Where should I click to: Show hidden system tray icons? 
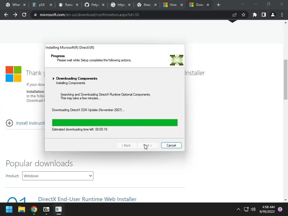pyautogui.click(x=238, y=209)
